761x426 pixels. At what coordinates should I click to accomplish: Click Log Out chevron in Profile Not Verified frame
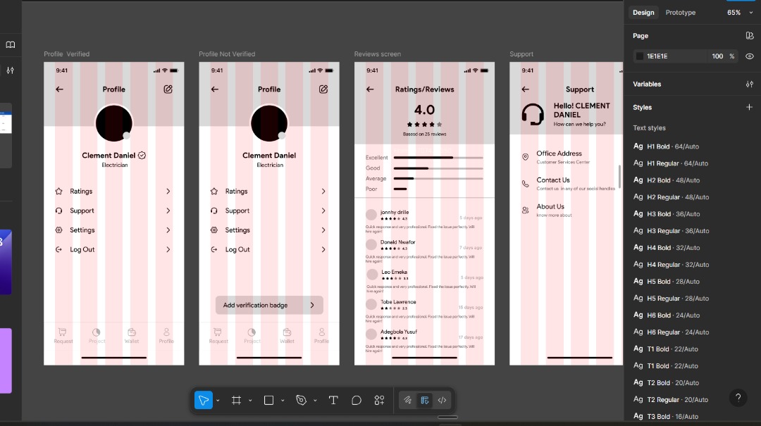coord(323,249)
